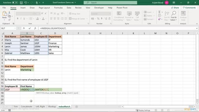
Task: Click the Ribbon Display Options icon
Action: coord(174,2)
